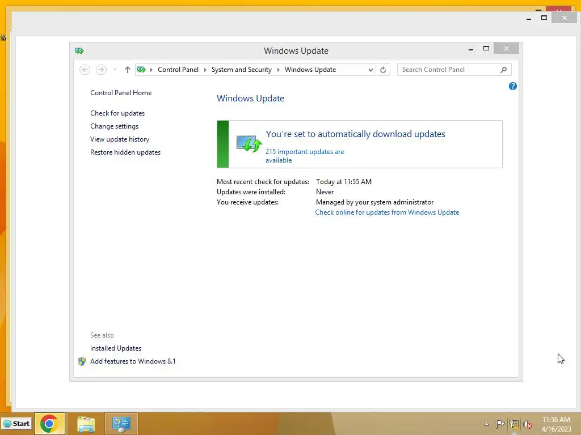Minimize the Windows Update window
581x435 pixels.
click(471, 49)
